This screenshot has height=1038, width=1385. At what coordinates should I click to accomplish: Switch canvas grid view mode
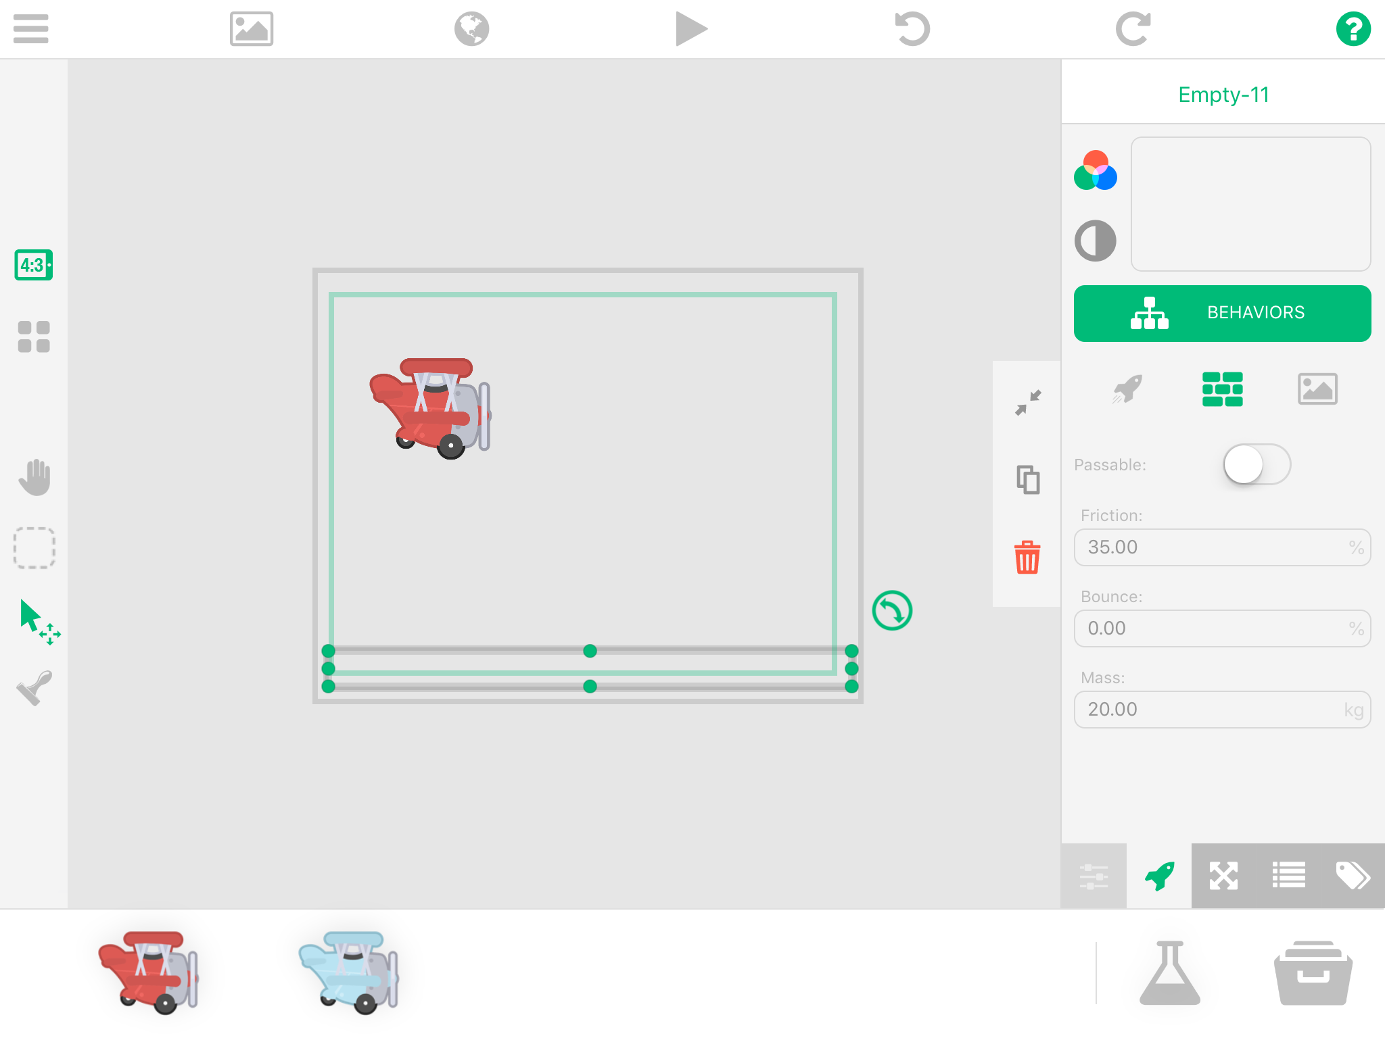tap(32, 336)
